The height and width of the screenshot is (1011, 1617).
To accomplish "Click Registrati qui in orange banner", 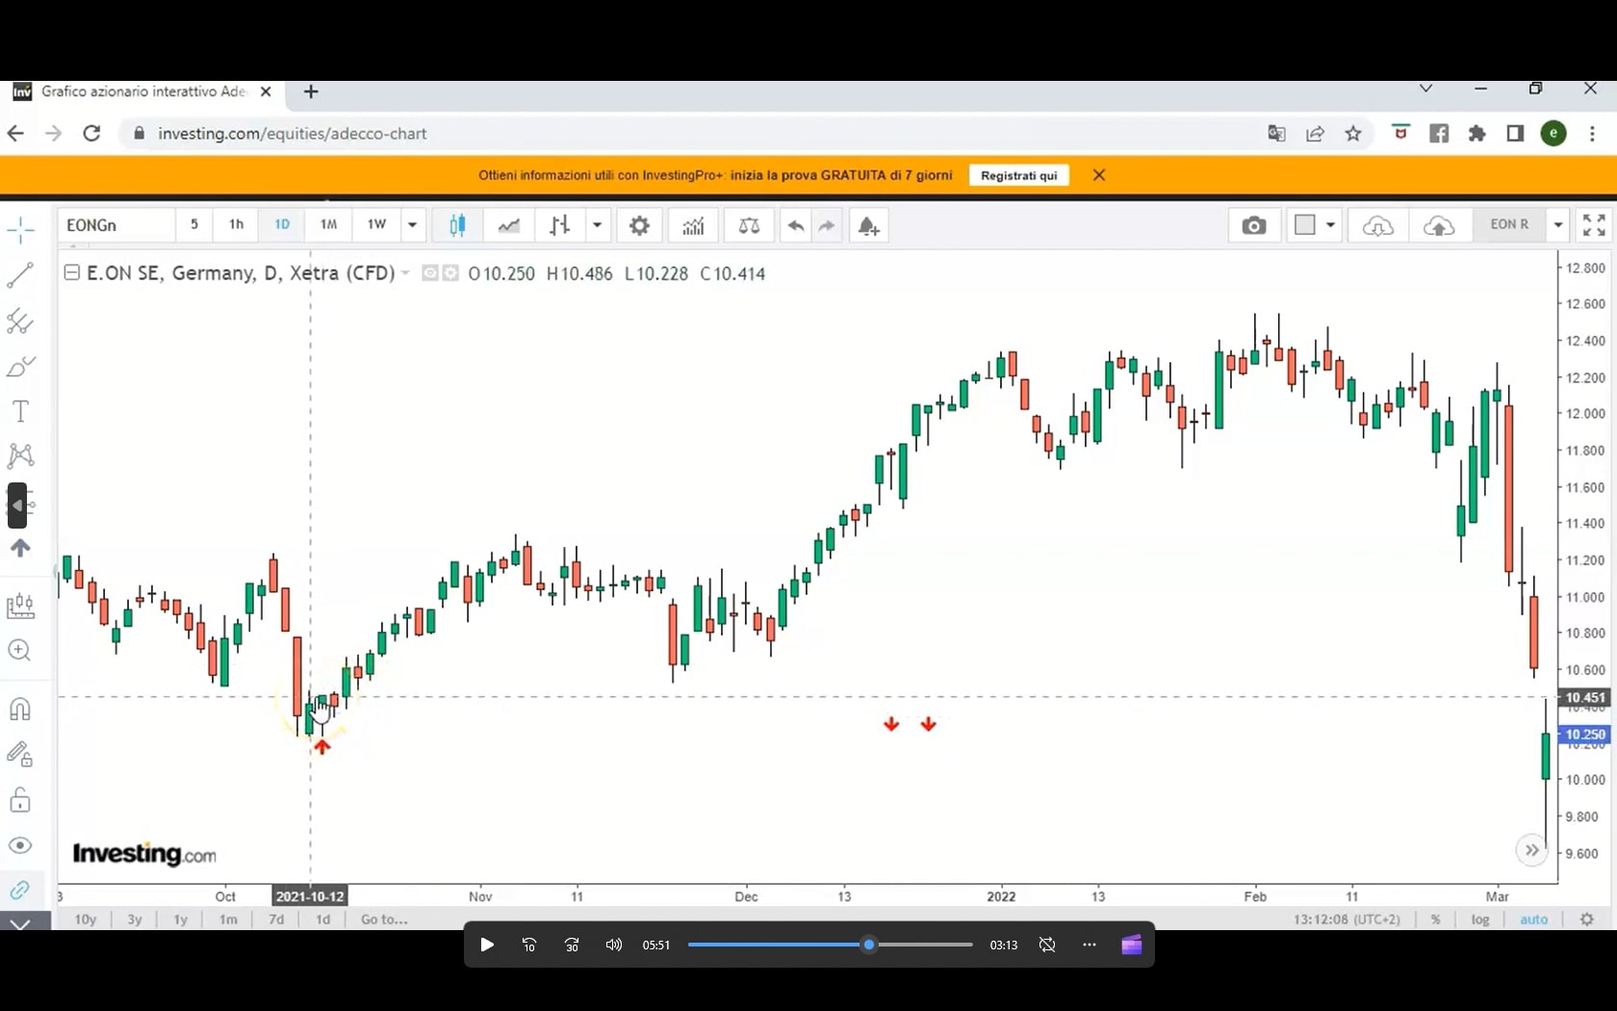I will tap(1018, 175).
